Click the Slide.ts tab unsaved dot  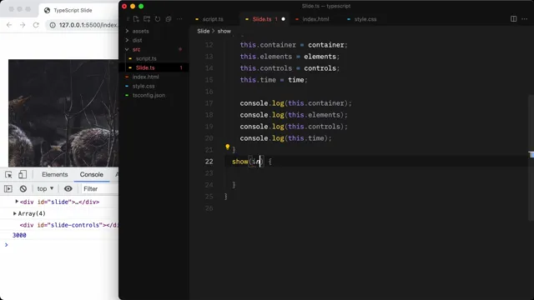(x=283, y=19)
